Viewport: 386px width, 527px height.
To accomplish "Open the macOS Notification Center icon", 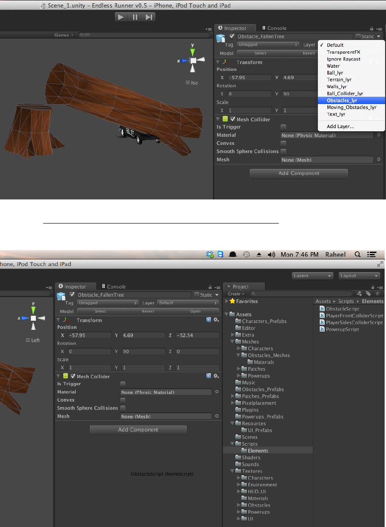I will (372, 255).
